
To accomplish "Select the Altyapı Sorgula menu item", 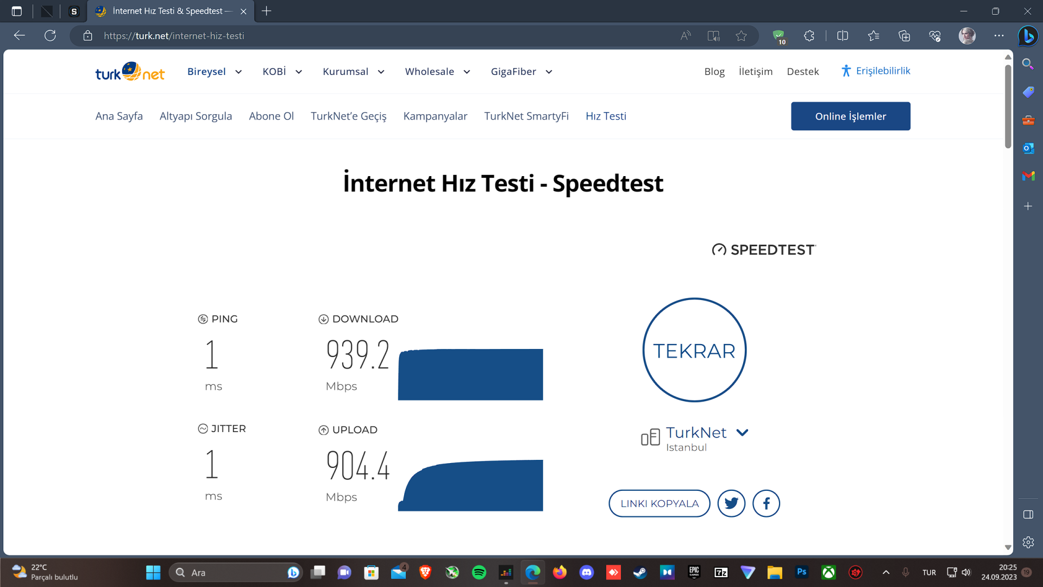I will click(x=196, y=116).
